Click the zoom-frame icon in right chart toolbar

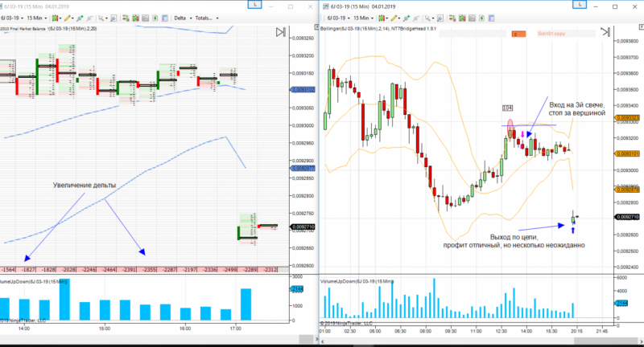click(440, 18)
